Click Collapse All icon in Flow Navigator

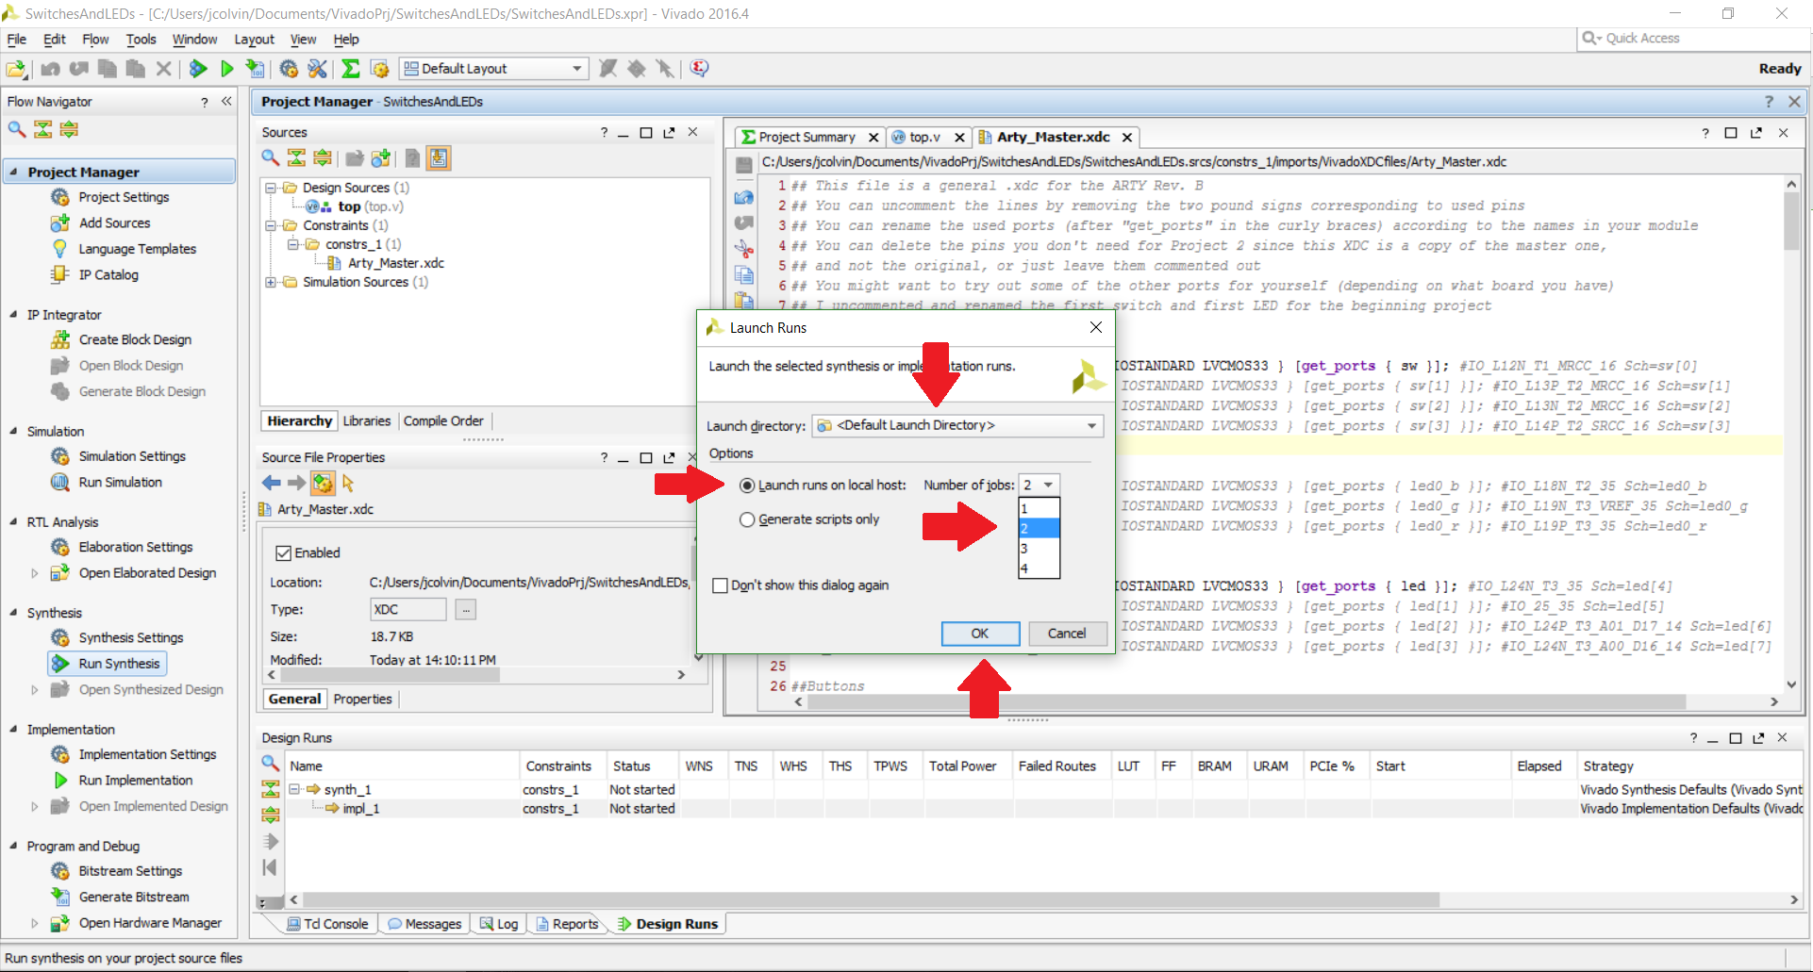43,130
